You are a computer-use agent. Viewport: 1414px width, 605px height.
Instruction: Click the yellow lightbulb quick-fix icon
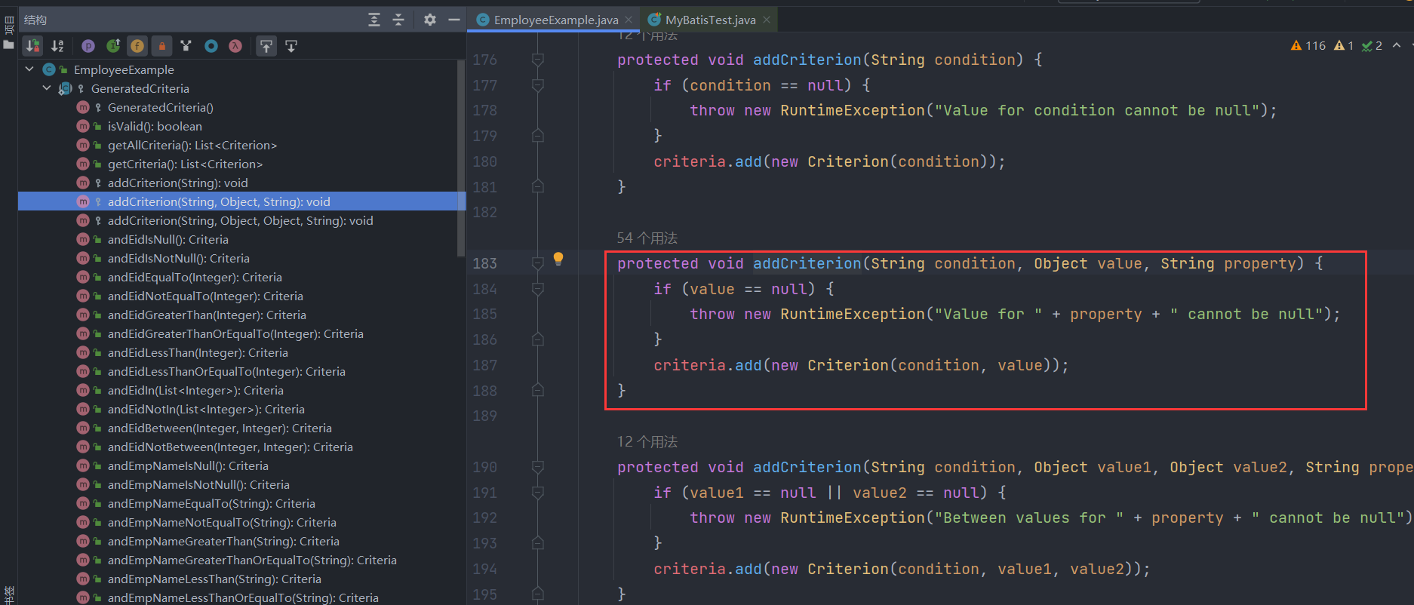[558, 259]
